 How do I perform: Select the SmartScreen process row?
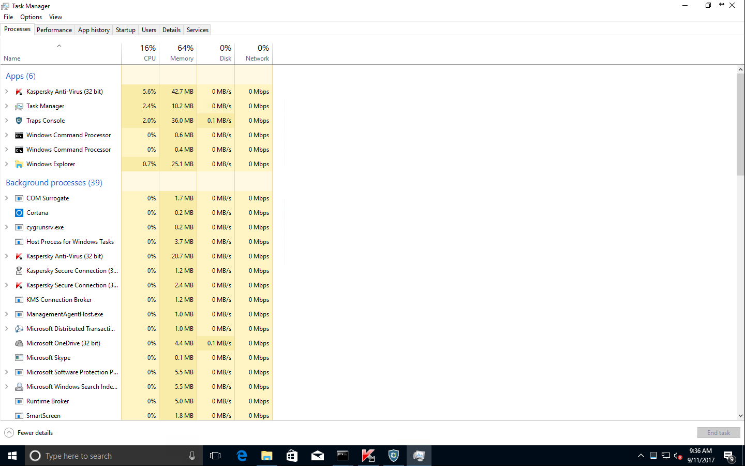(x=136, y=415)
